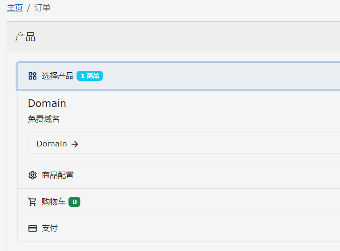Click the gear icon for 商品配置
The image size is (340, 251).
(x=32, y=175)
